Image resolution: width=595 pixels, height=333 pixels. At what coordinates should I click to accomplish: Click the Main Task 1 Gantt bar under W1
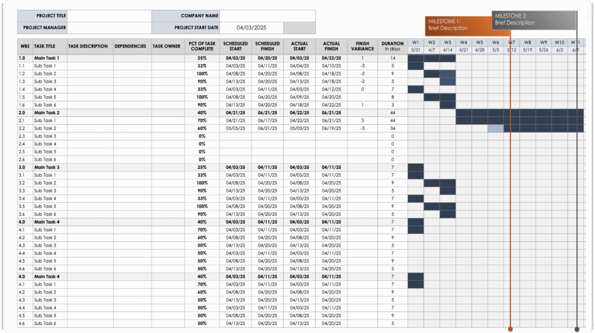click(x=415, y=58)
